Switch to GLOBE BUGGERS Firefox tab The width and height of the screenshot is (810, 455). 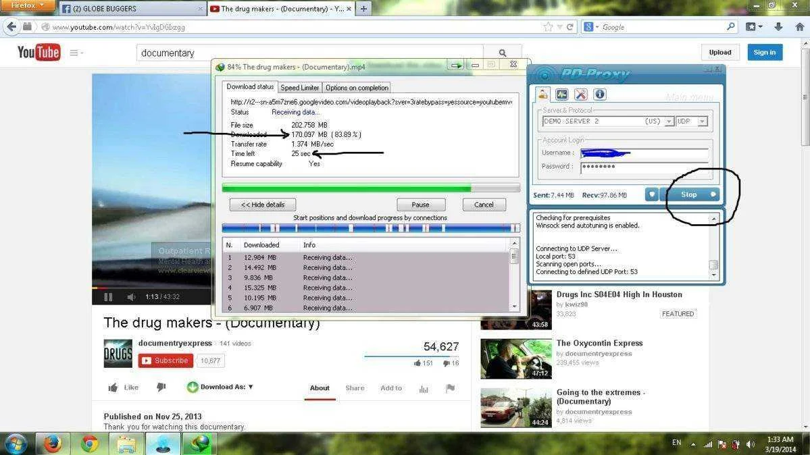(x=132, y=9)
